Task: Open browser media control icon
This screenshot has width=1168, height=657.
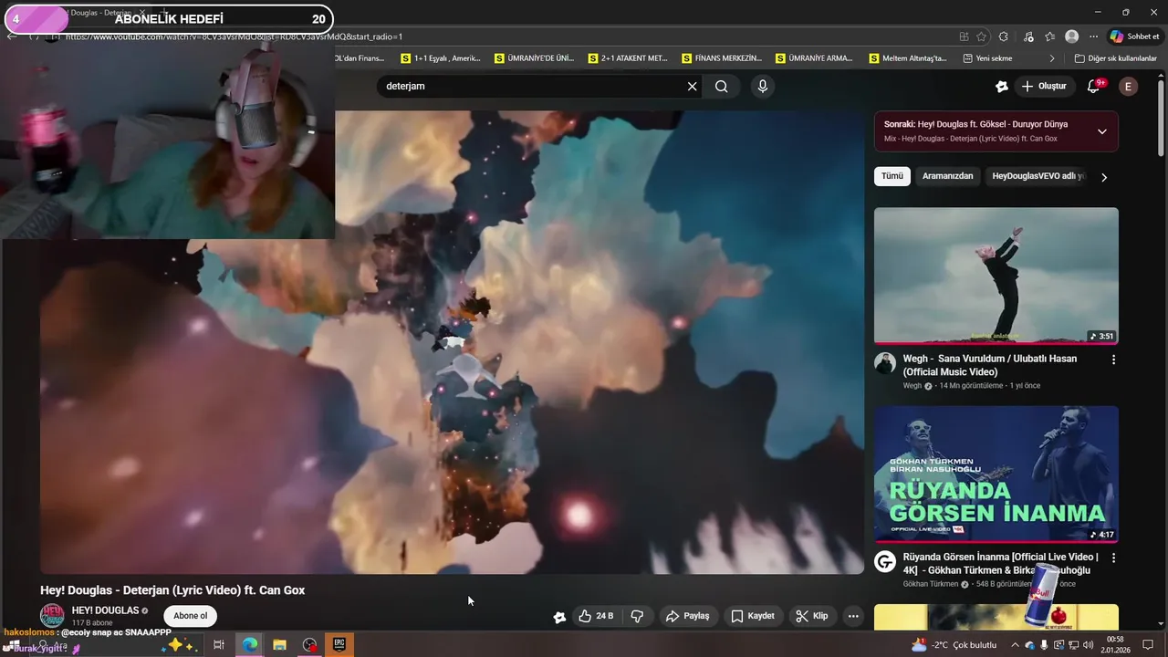Action: [x=1028, y=36]
